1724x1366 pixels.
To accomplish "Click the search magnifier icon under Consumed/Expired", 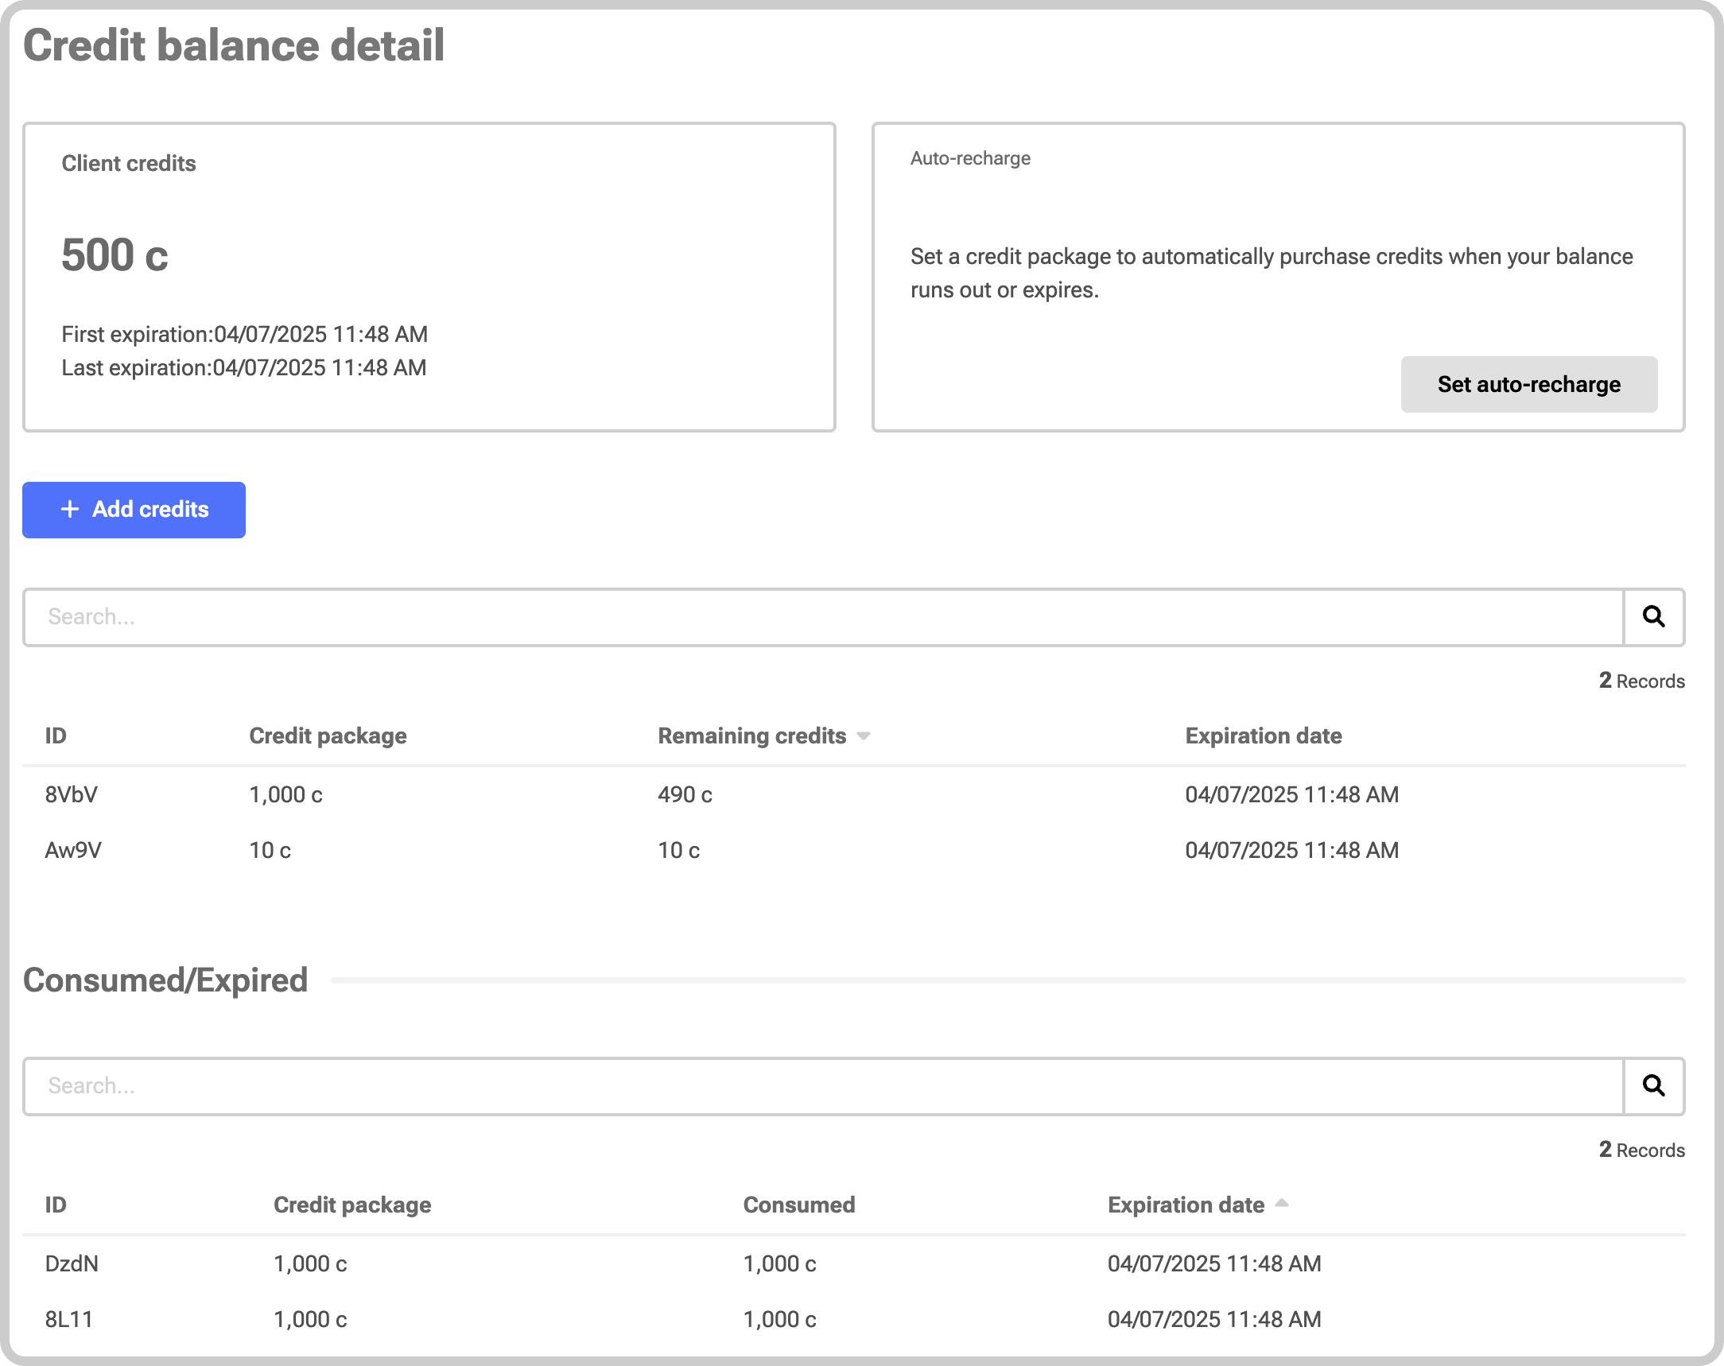I will point(1654,1085).
